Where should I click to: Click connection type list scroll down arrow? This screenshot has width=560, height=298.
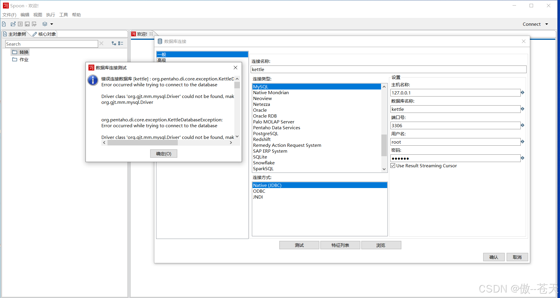[x=384, y=169]
